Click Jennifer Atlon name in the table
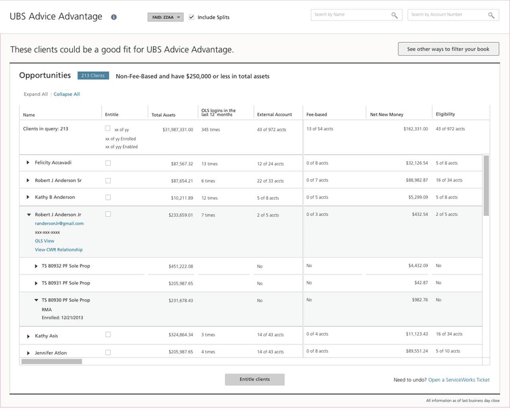Image resolution: width=510 pixels, height=411 pixels. pos(51,353)
